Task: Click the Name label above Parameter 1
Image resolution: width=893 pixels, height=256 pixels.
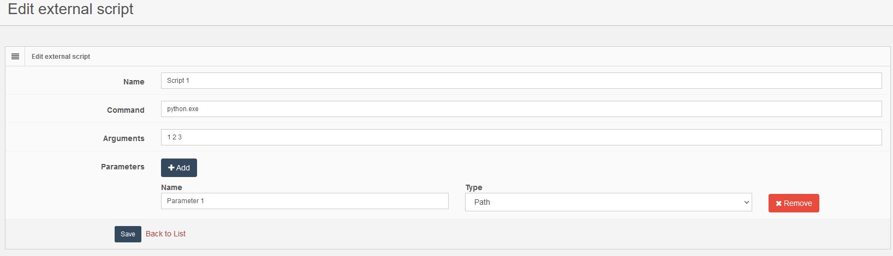Action: (171, 187)
